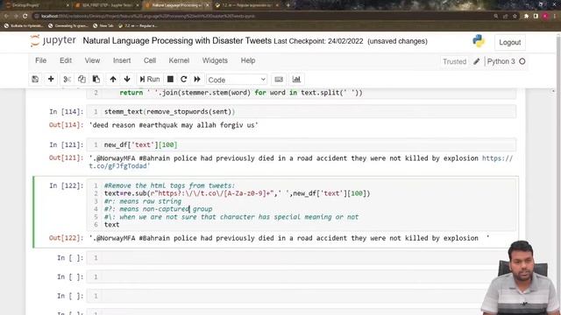Click the Last Checkpoint 24/02/2022 text
The width and height of the screenshot is (561, 315).
tap(318, 41)
